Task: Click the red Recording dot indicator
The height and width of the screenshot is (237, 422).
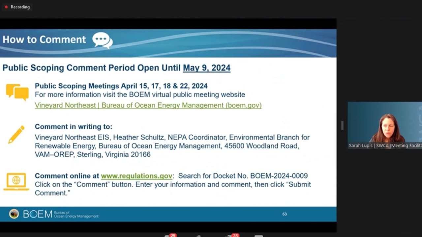Action: pos(6,7)
